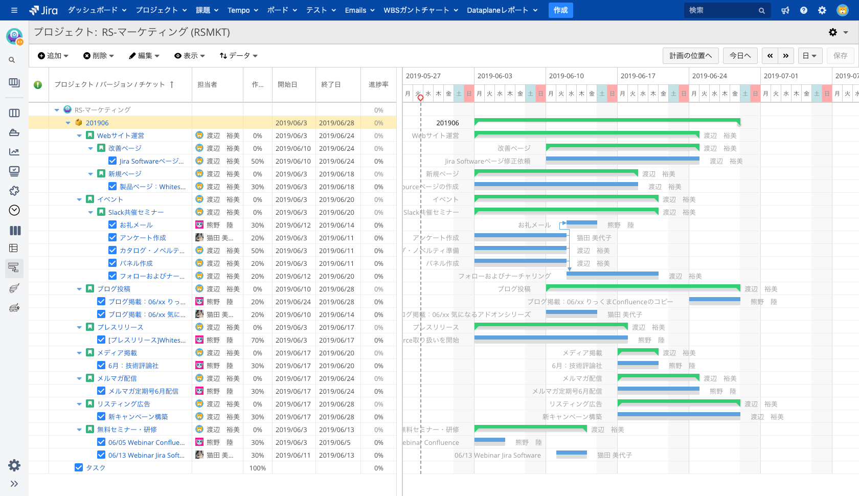This screenshot has width=859, height=496.
Task: Open the Gantt settings gear dropdown
Action: [x=838, y=32]
